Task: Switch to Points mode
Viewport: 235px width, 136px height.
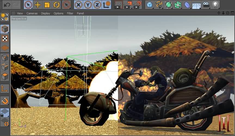Action: pos(5,58)
